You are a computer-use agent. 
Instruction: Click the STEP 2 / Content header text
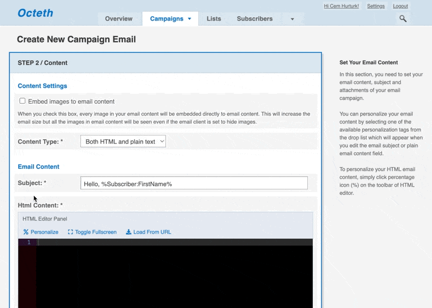pos(43,63)
